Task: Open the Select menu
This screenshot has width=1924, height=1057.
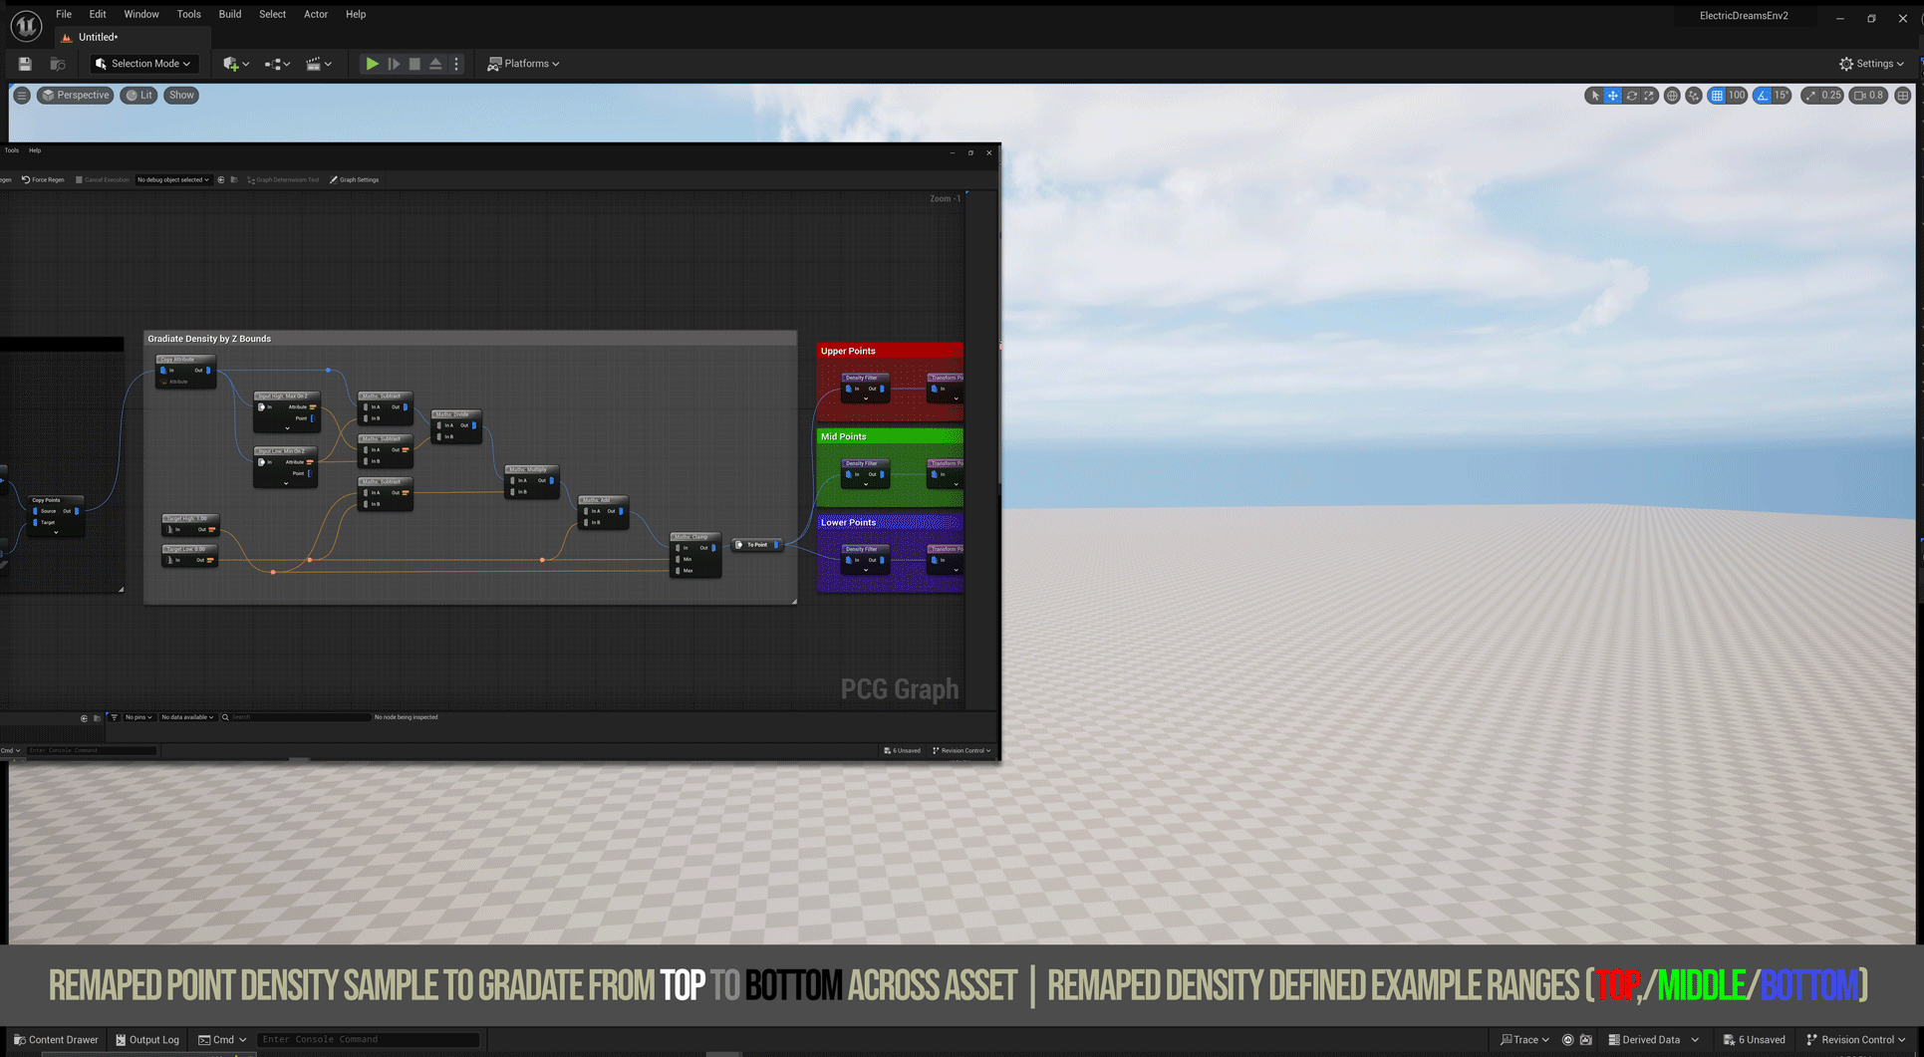Action: click(272, 14)
